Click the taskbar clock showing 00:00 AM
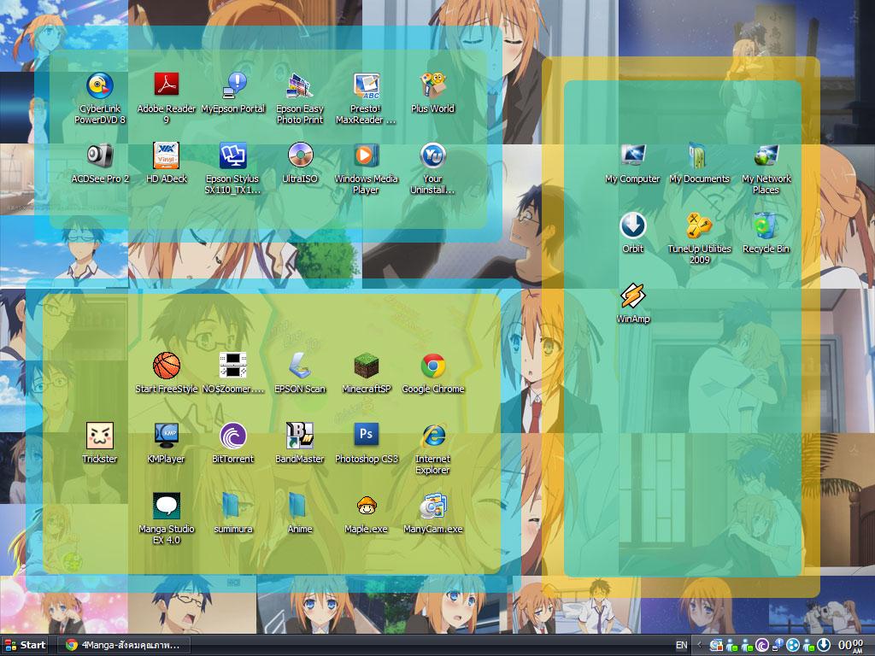The height and width of the screenshot is (656, 875). tap(851, 646)
